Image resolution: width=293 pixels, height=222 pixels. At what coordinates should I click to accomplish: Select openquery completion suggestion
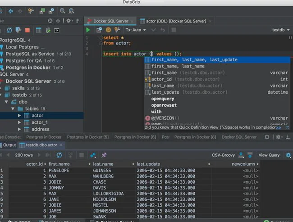pos(217,99)
